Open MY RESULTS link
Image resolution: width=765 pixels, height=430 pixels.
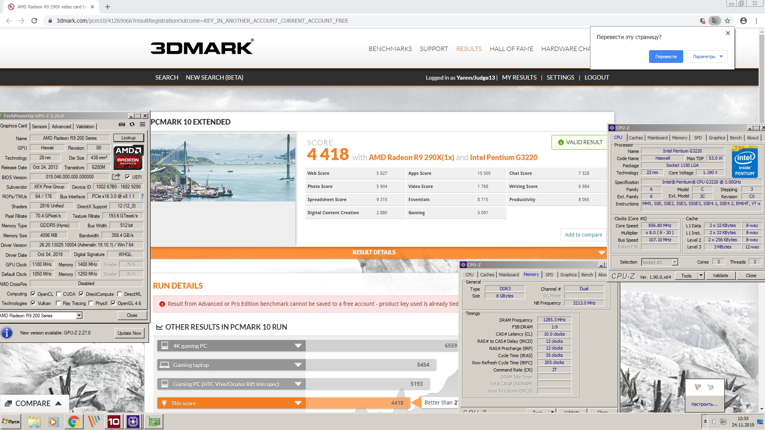(519, 78)
